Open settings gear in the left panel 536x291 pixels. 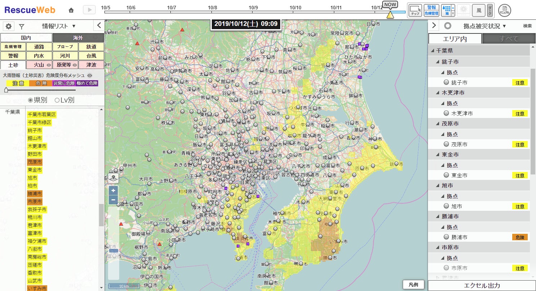click(9, 26)
